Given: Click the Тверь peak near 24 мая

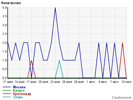Looking at the screenshot, I should (59, 61).
